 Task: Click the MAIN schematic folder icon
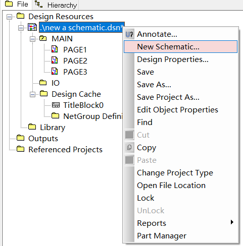coord(43,38)
